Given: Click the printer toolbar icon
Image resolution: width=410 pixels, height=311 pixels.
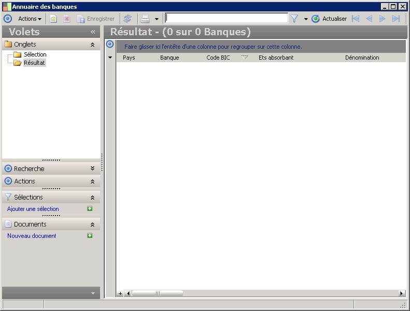Looking at the screenshot, I should [x=145, y=19].
